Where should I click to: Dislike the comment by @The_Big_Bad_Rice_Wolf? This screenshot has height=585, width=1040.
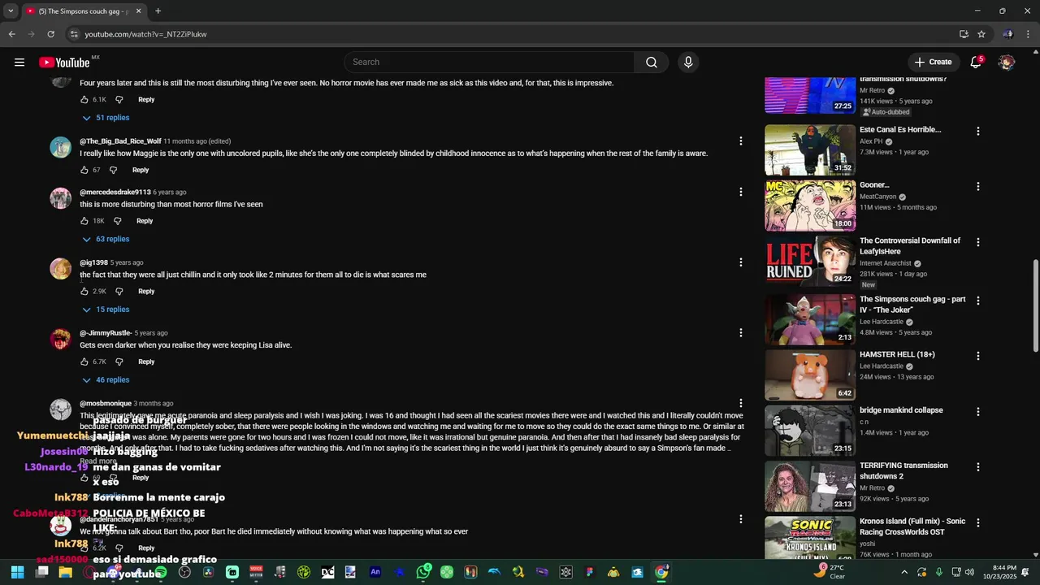pos(113,170)
